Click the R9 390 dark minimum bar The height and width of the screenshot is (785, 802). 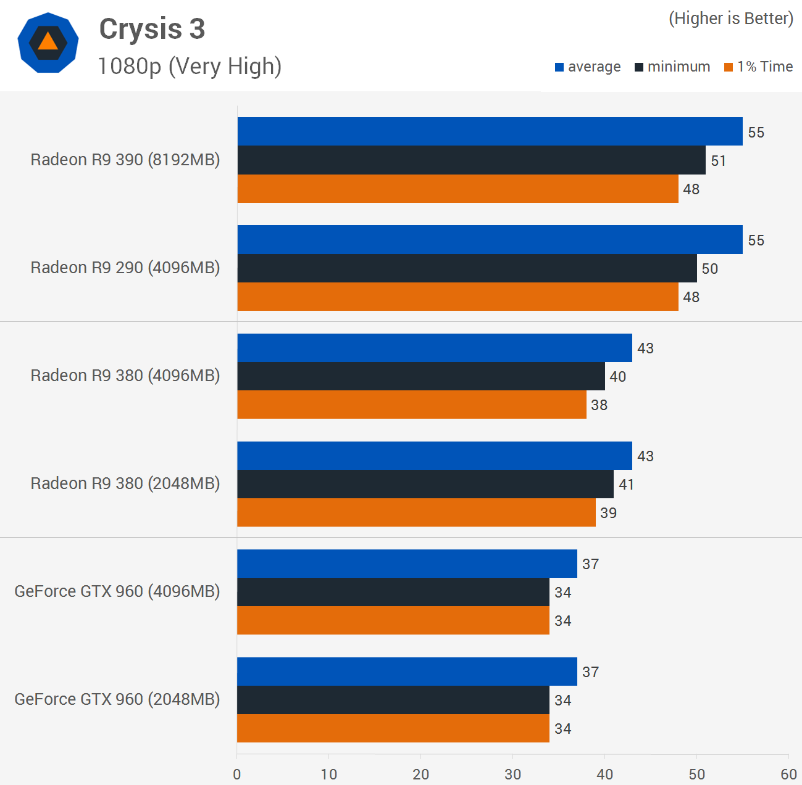(x=472, y=160)
